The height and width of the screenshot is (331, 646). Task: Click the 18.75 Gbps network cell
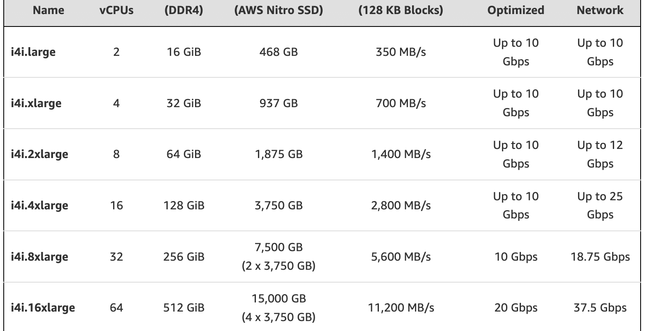[600, 257]
